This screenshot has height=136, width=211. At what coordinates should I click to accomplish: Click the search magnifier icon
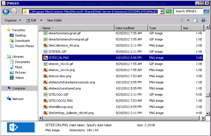pyautogui.click(x=206, y=11)
